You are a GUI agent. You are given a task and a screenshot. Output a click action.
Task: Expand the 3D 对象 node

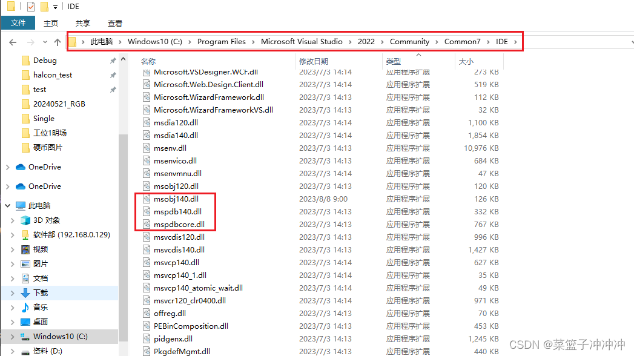(x=13, y=220)
